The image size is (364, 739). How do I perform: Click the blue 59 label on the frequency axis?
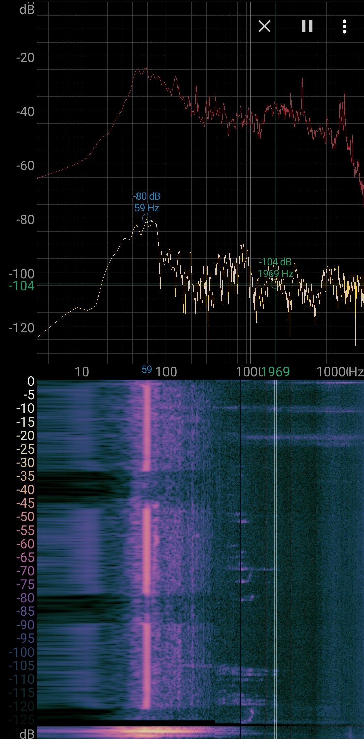[x=147, y=370]
